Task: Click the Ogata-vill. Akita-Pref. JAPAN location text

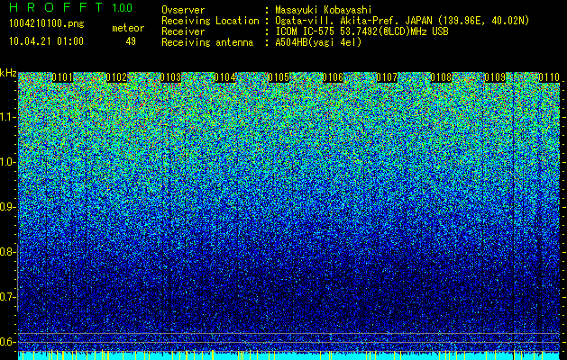Action: [x=402, y=21]
